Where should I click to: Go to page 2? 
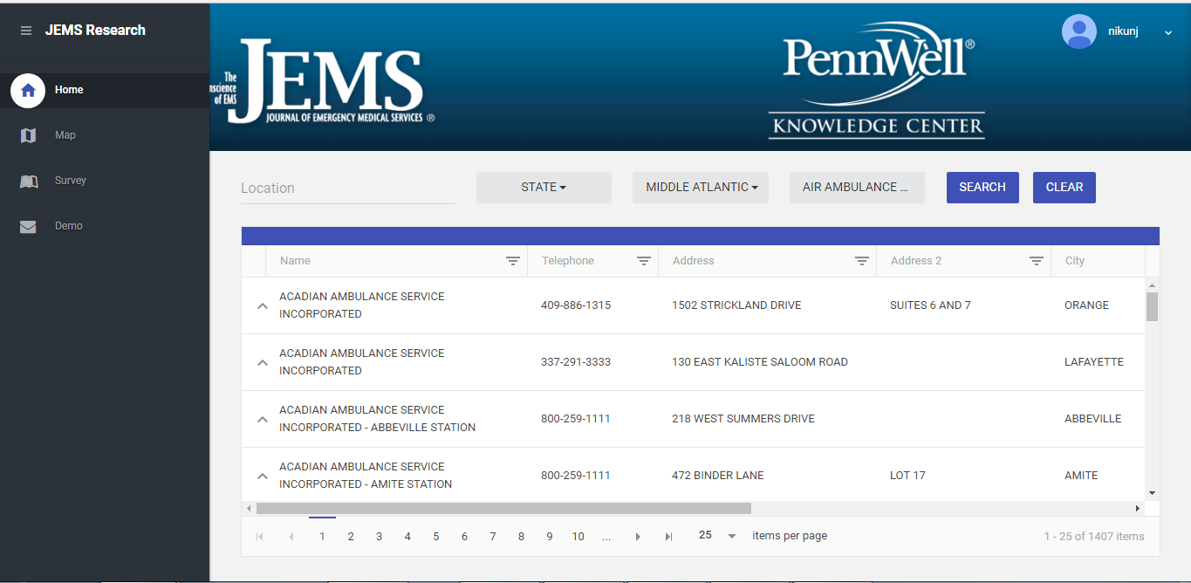tap(351, 537)
